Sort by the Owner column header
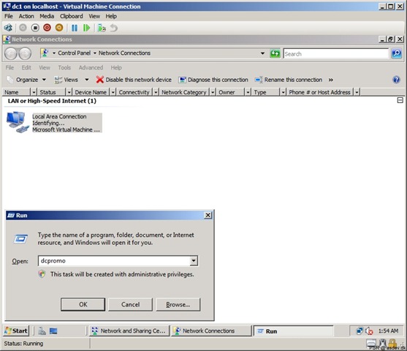407x351 pixels. (231, 92)
